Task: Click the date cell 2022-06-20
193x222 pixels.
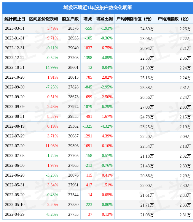Action: click(15, 175)
